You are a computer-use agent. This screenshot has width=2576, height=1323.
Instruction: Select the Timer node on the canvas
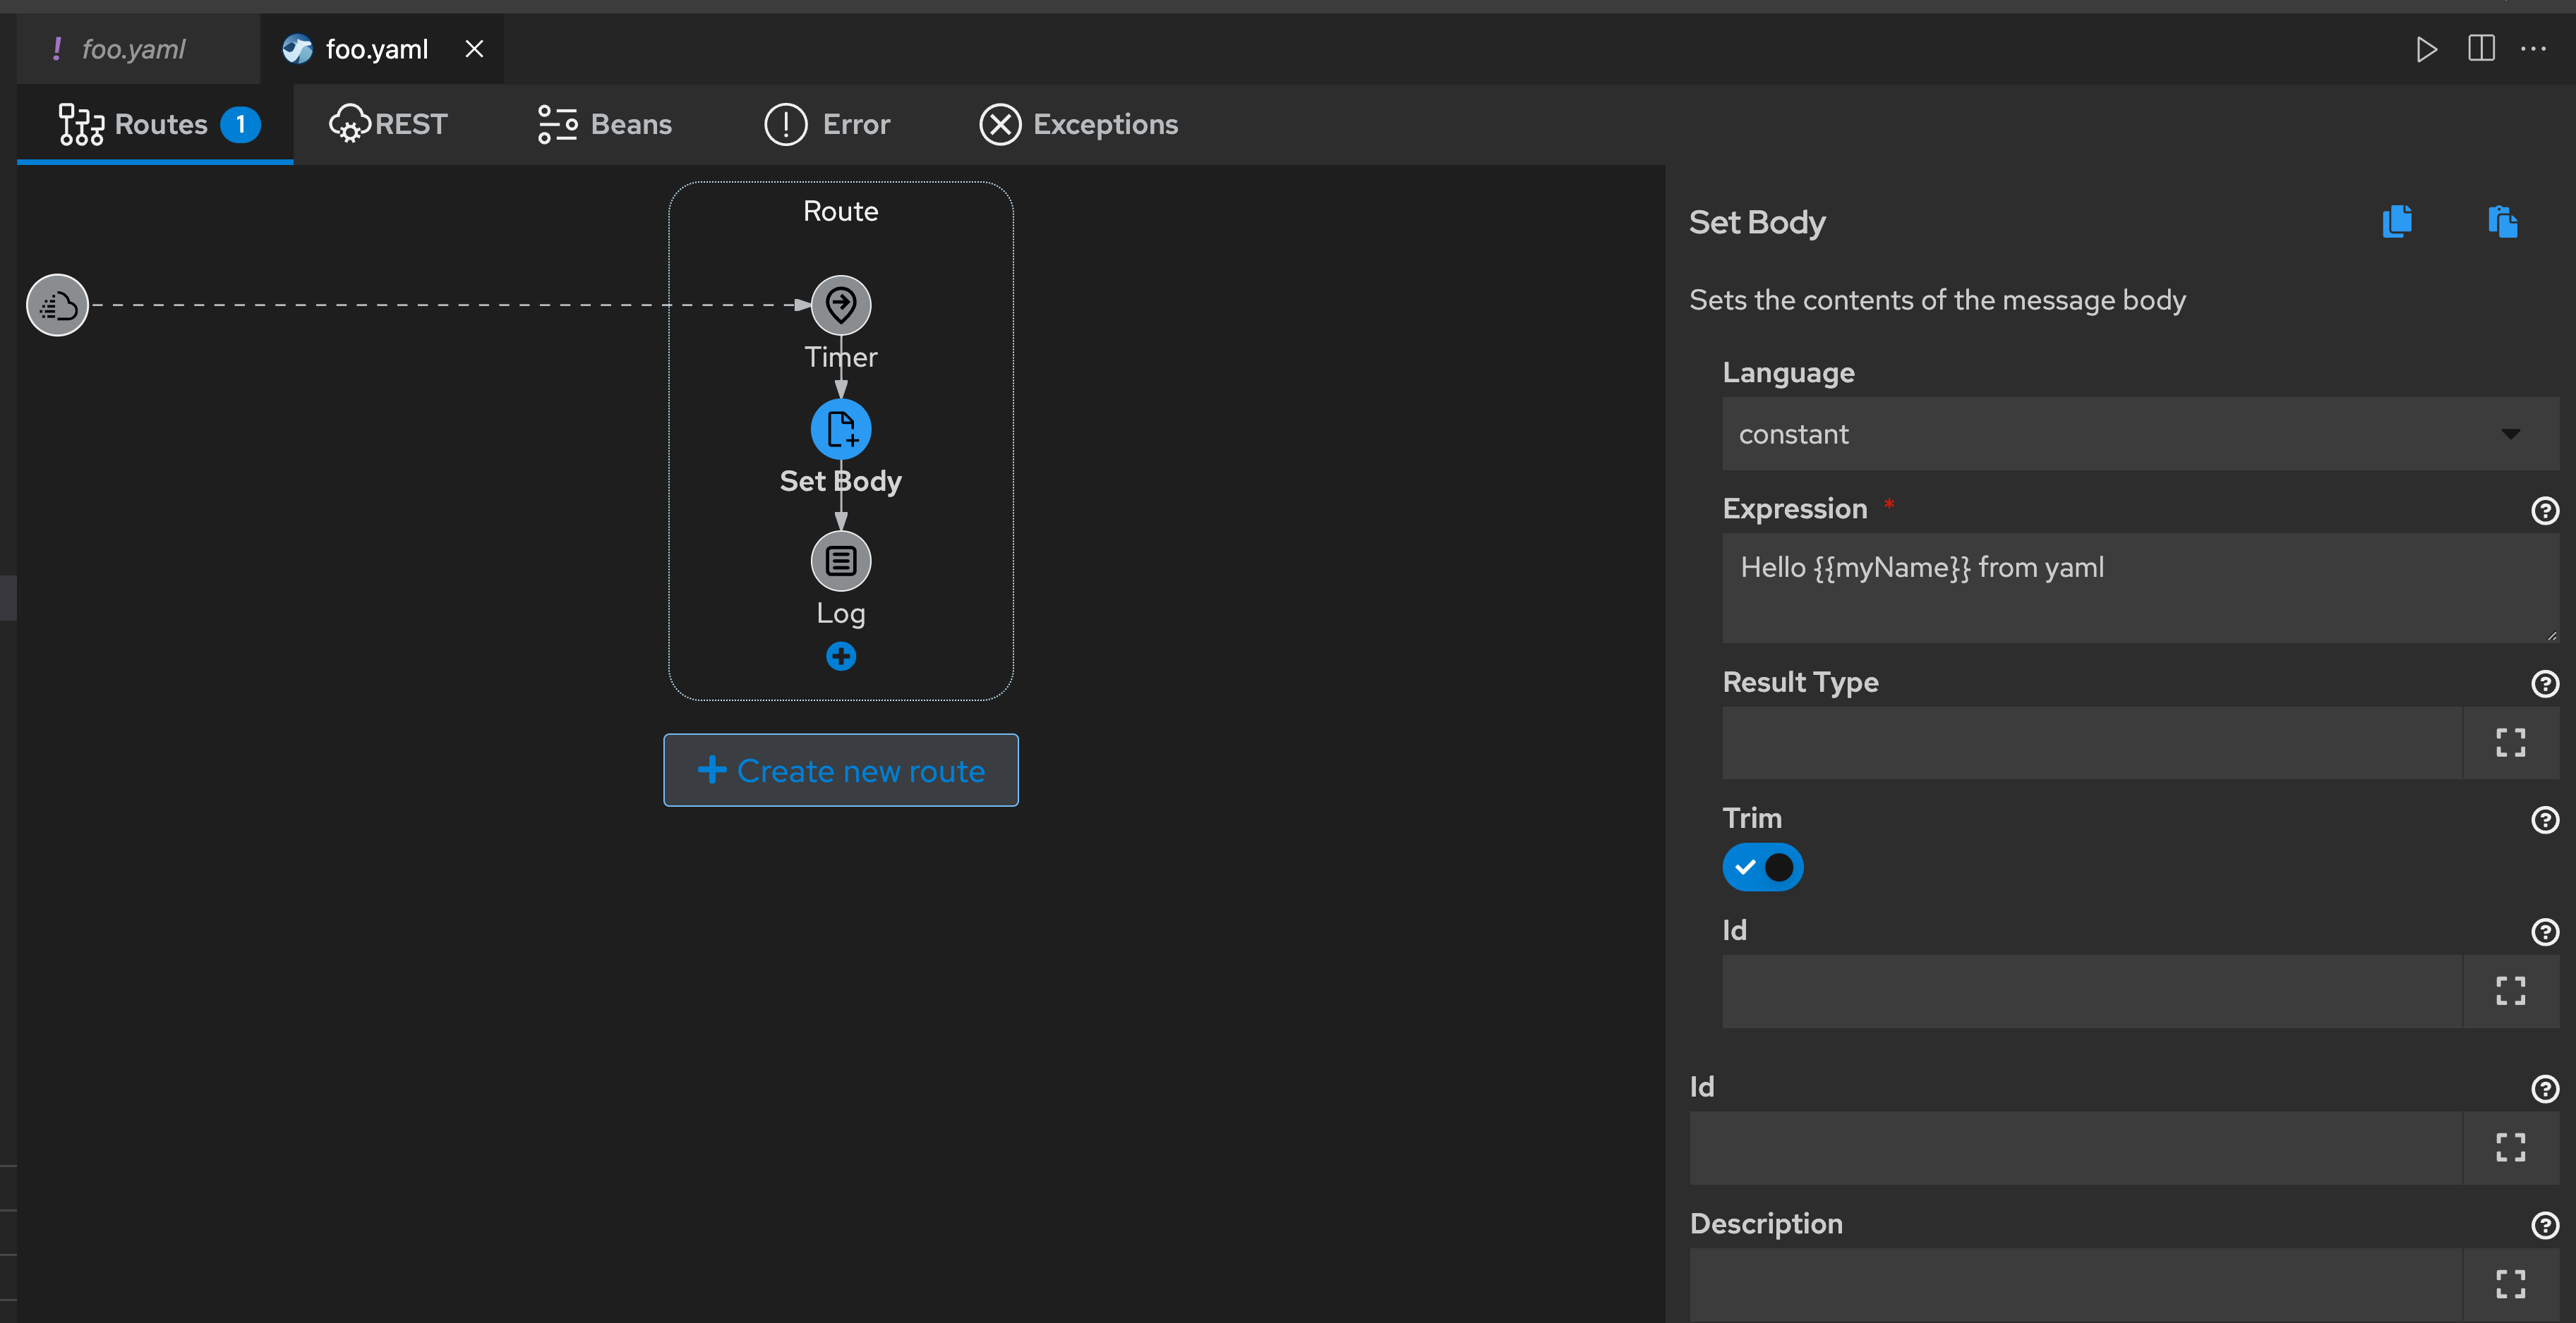point(840,305)
